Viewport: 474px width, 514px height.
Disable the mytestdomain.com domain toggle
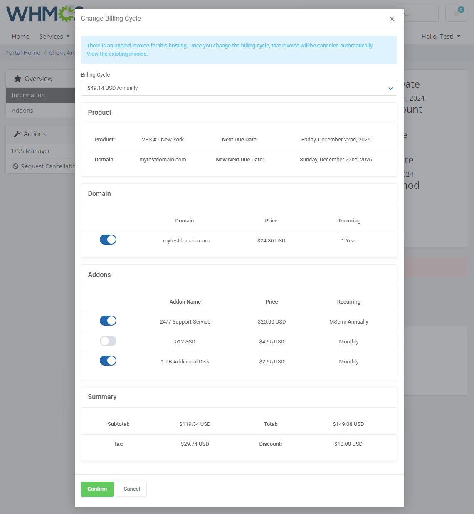tap(108, 240)
